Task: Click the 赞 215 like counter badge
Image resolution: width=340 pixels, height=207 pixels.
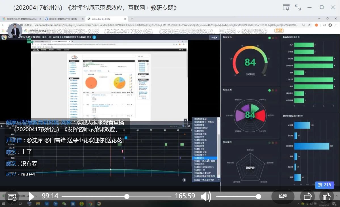Action: tap(324, 185)
